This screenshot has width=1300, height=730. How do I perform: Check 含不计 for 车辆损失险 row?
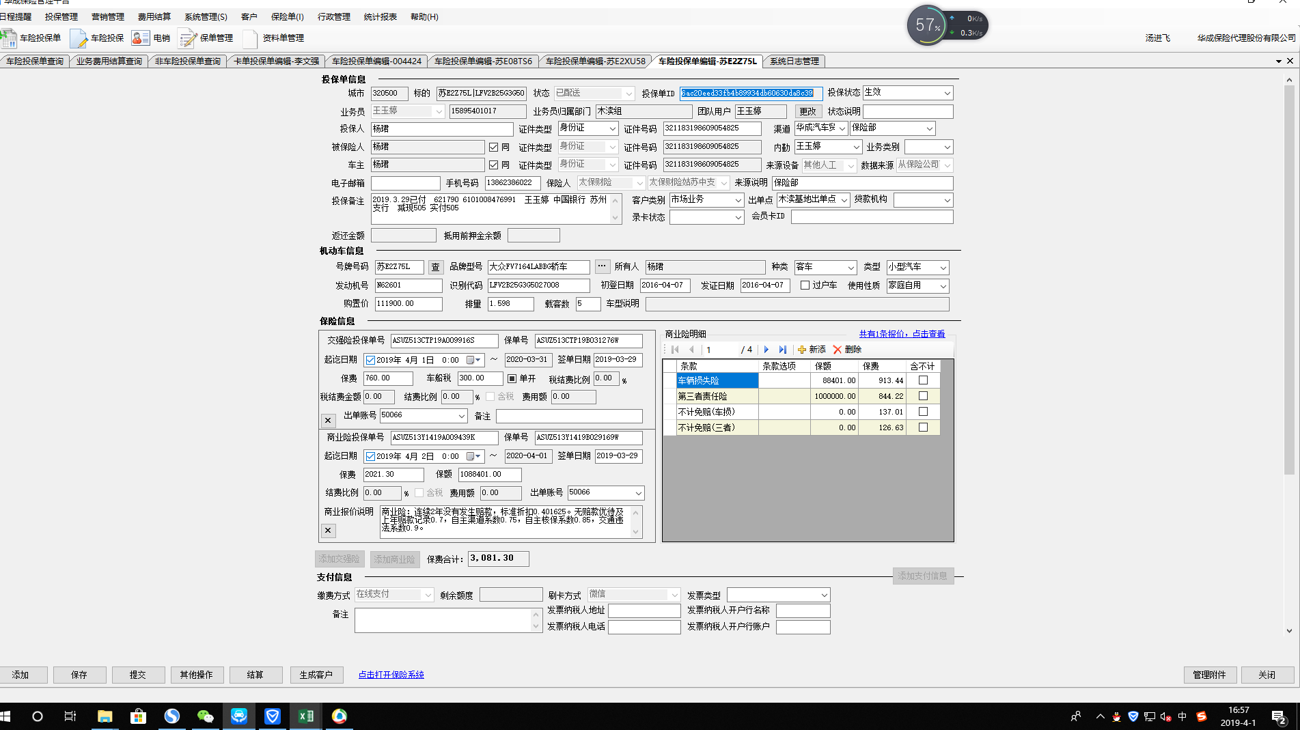click(x=923, y=380)
